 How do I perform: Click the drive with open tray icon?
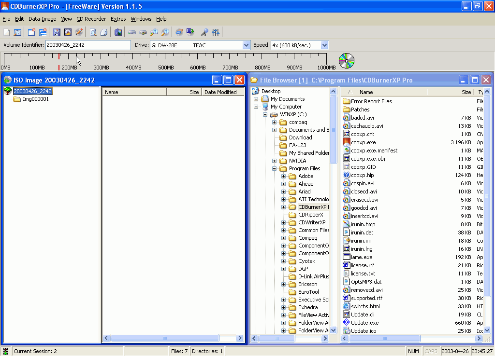pyautogui.click(x=143, y=32)
